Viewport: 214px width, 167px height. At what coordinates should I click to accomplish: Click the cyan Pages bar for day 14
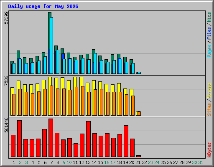(95, 63)
